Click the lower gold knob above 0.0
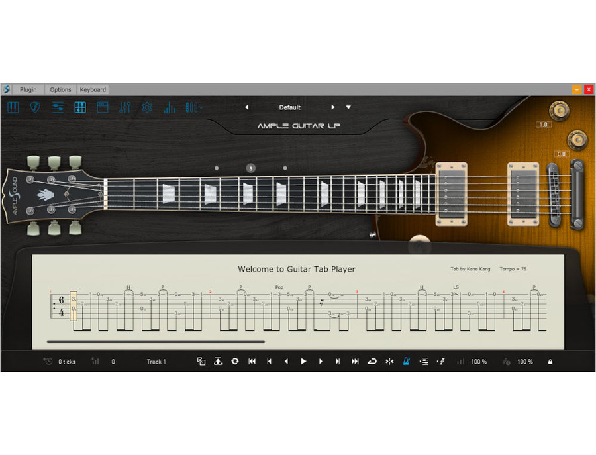The width and height of the screenshot is (596, 455). click(577, 140)
